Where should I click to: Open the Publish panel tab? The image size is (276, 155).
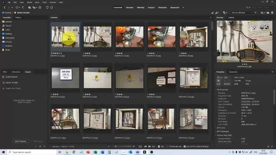(x=231, y=18)
